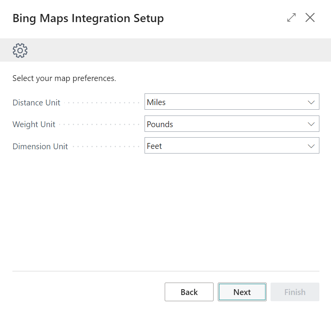Viewport: 331px width, 314px height.
Task: Expand dialog to full page with diagonal arrow
Action: coord(291,17)
